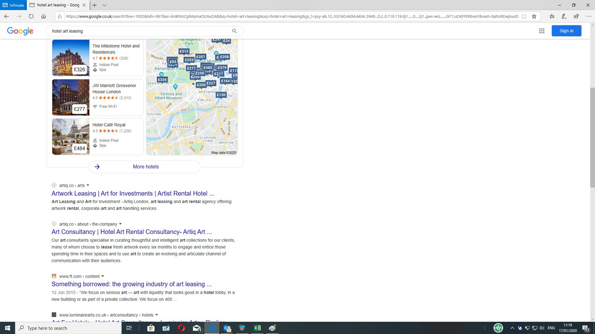The image size is (595, 334).
Task: Click the Google search magnifier icon
Action: point(234,31)
